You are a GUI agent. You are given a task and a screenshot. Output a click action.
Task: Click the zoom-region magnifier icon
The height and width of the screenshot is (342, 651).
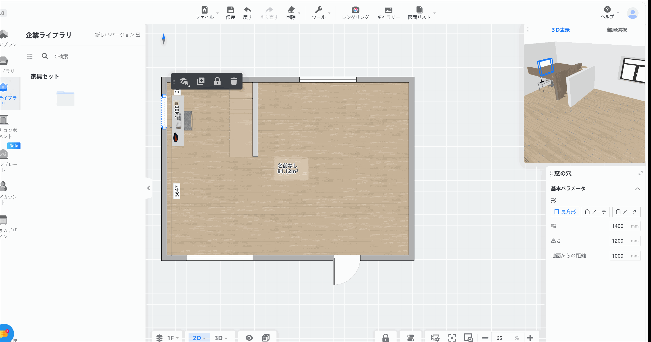click(468, 338)
